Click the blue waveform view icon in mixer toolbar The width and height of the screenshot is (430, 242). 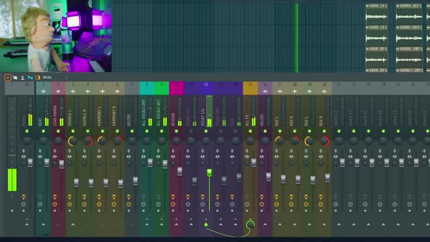pyautogui.click(x=30, y=78)
